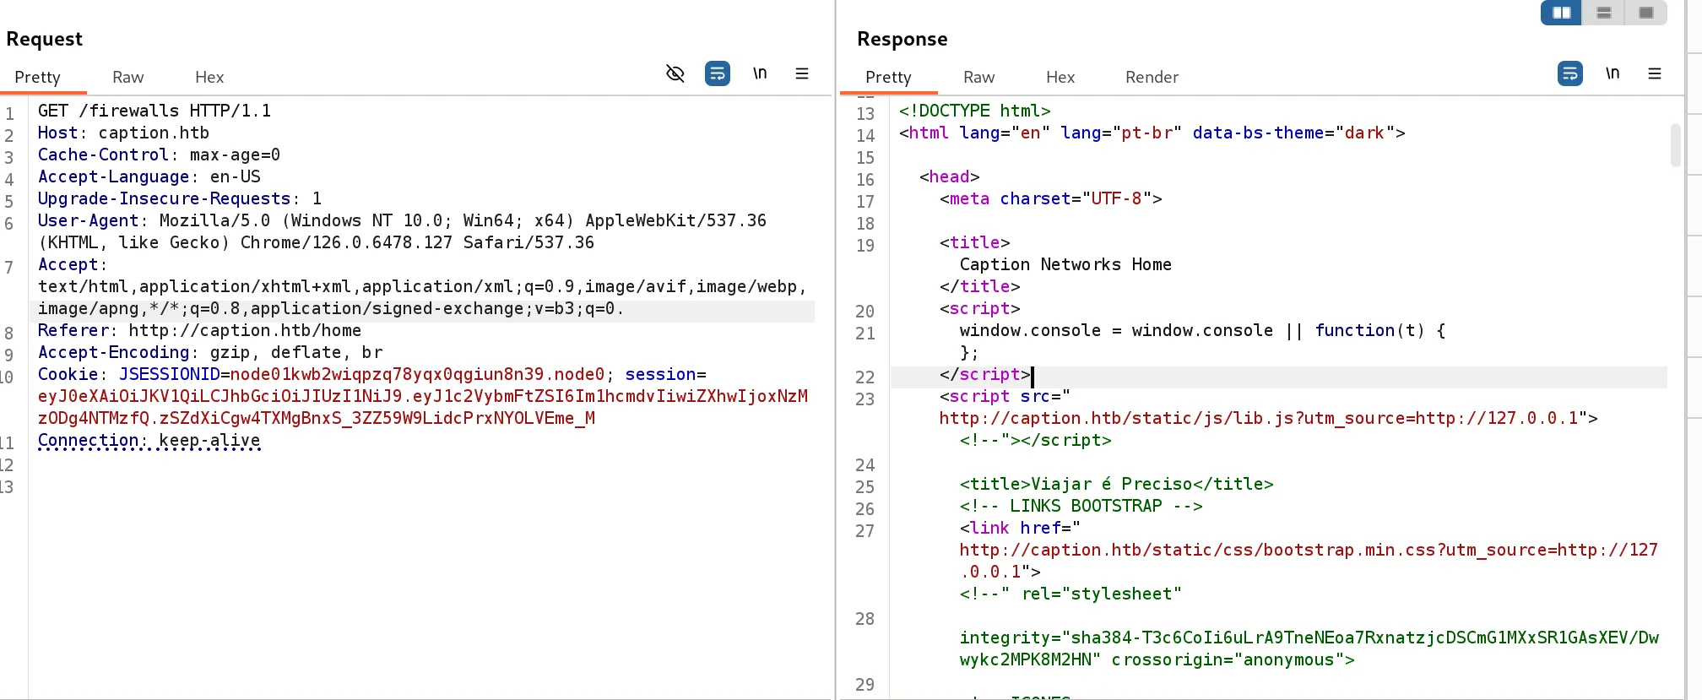Select side-by-side split layout icon
The height and width of the screenshot is (700, 1702).
point(1562,13)
